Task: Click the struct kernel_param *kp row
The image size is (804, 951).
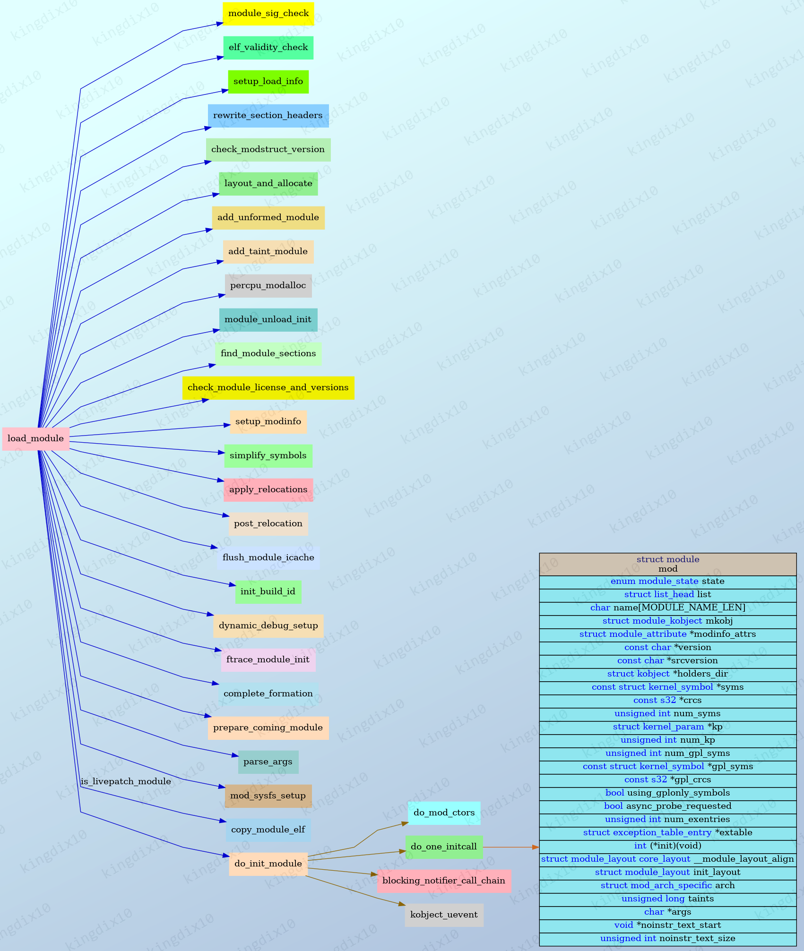Action: click(x=668, y=727)
